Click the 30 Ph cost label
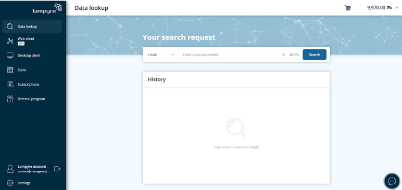The height and width of the screenshot is (190, 402). coord(294,55)
